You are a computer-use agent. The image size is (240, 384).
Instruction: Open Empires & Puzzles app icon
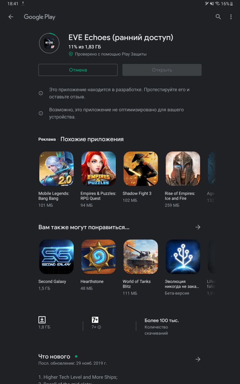pos(99,169)
